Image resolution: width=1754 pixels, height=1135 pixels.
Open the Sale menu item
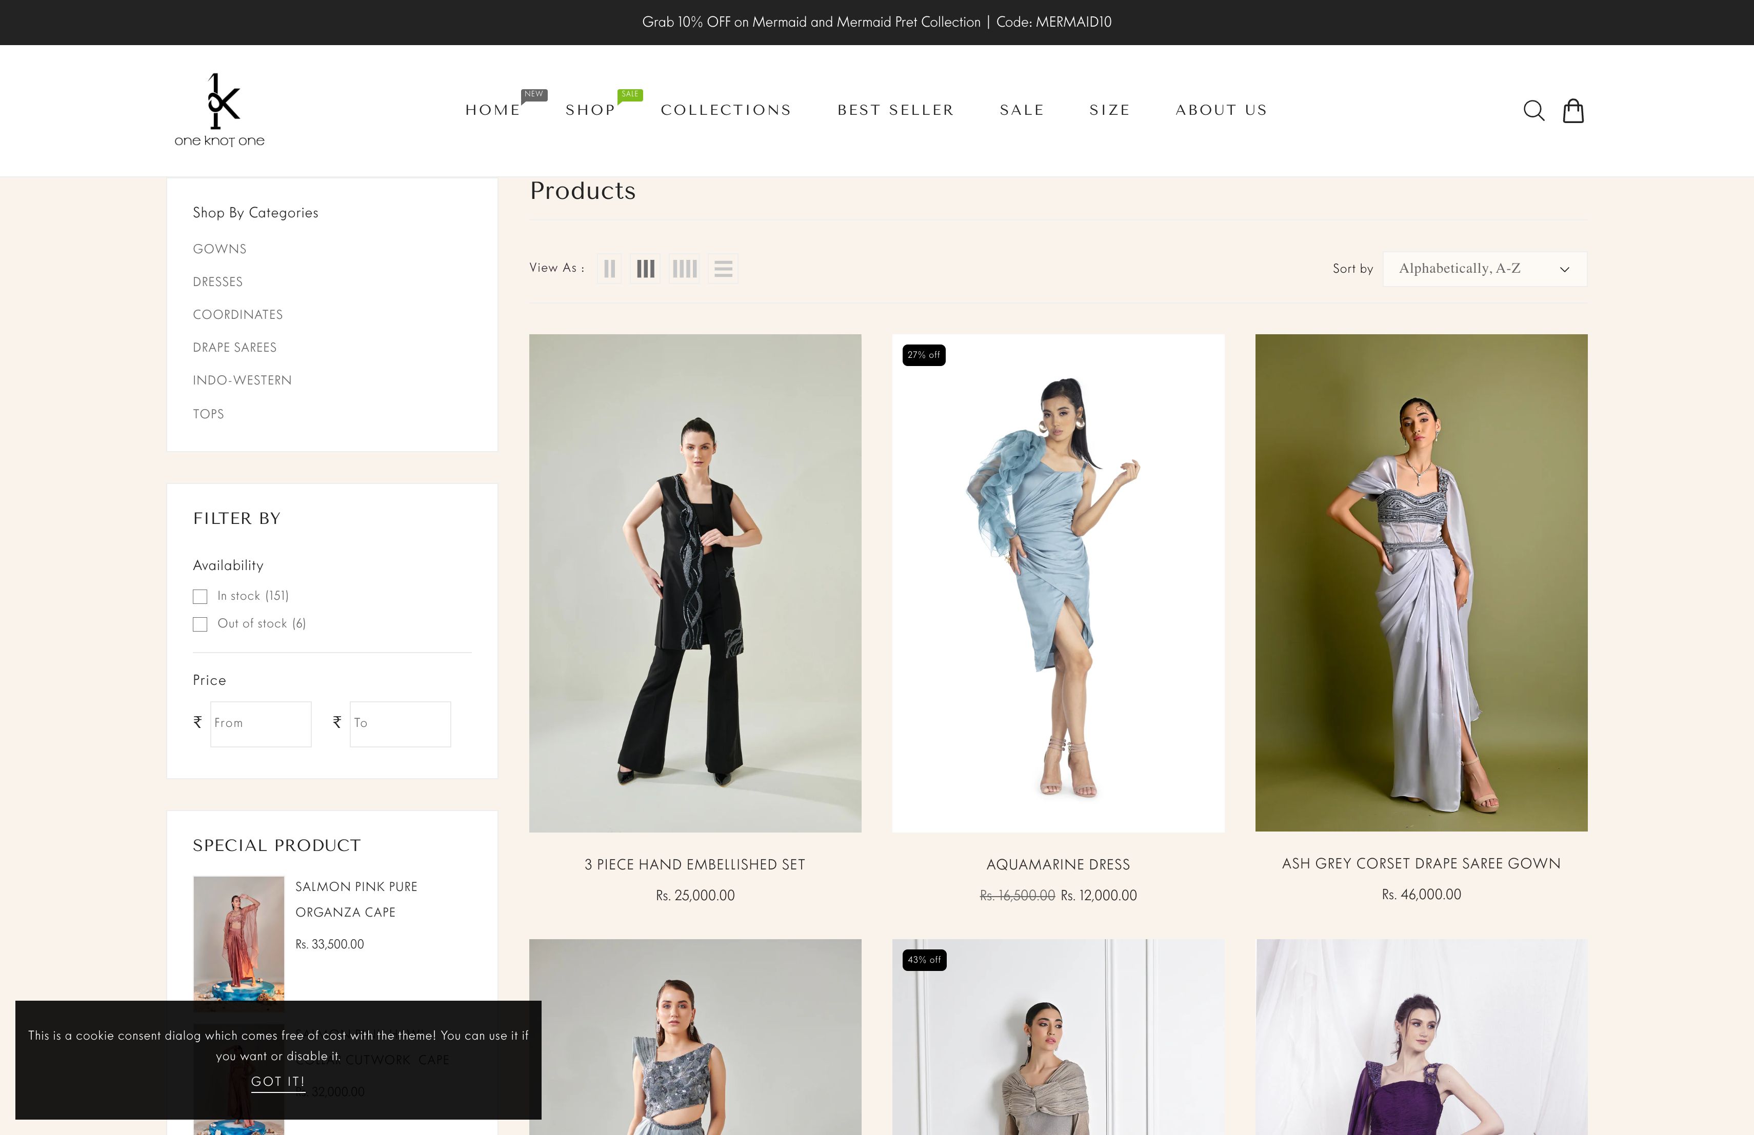coord(1022,111)
